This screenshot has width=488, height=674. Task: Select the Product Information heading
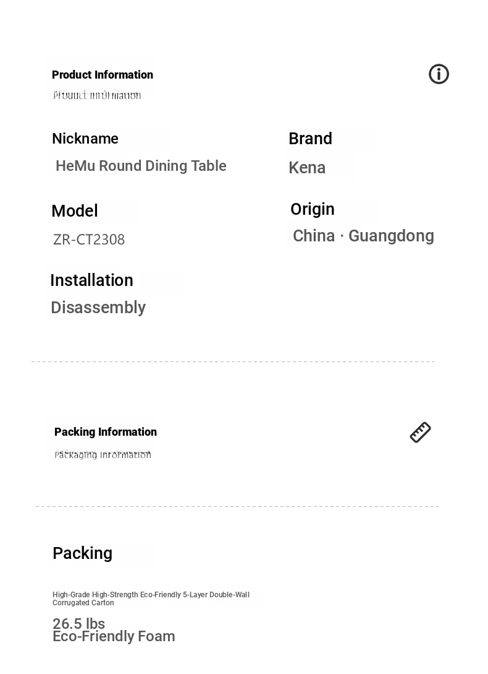(x=102, y=75)
